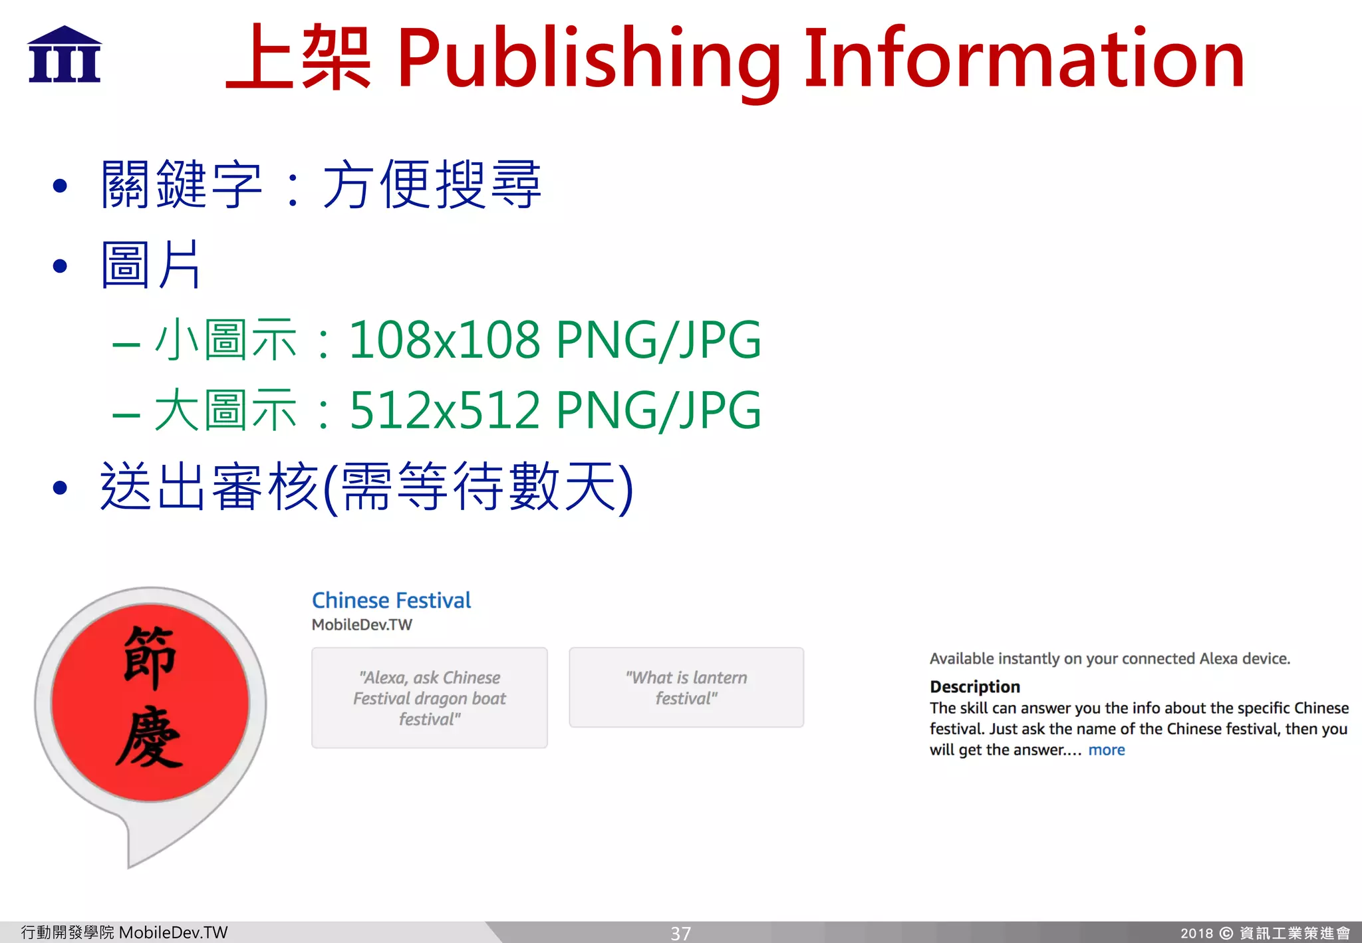Screen dimensions: 1362x943
Task: Select the dragon boat festival example phrase
Action: pyautogui.click(x=429, y=698)
